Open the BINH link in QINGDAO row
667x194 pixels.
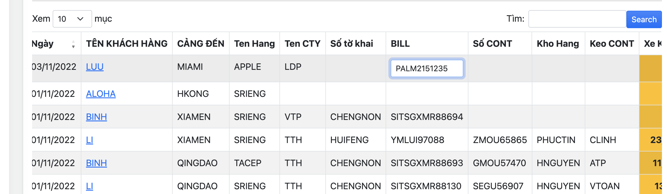(96, 163)
